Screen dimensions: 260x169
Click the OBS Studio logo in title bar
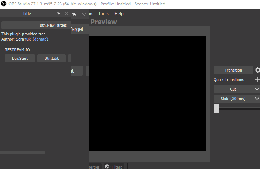(x=4, y=4)
